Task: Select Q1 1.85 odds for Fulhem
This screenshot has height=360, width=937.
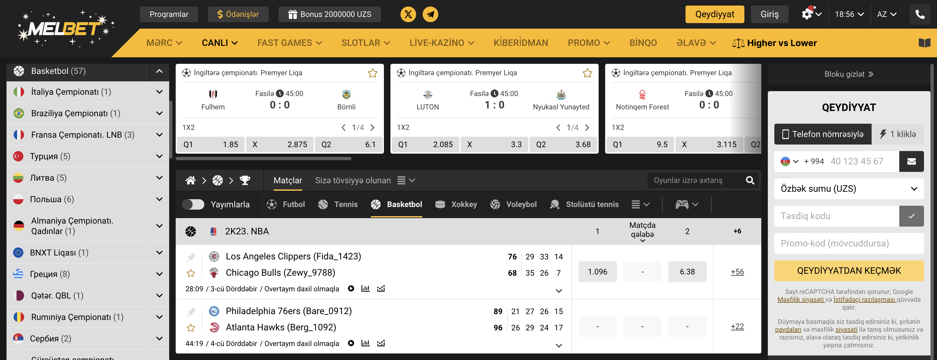Action: (210, 145)
